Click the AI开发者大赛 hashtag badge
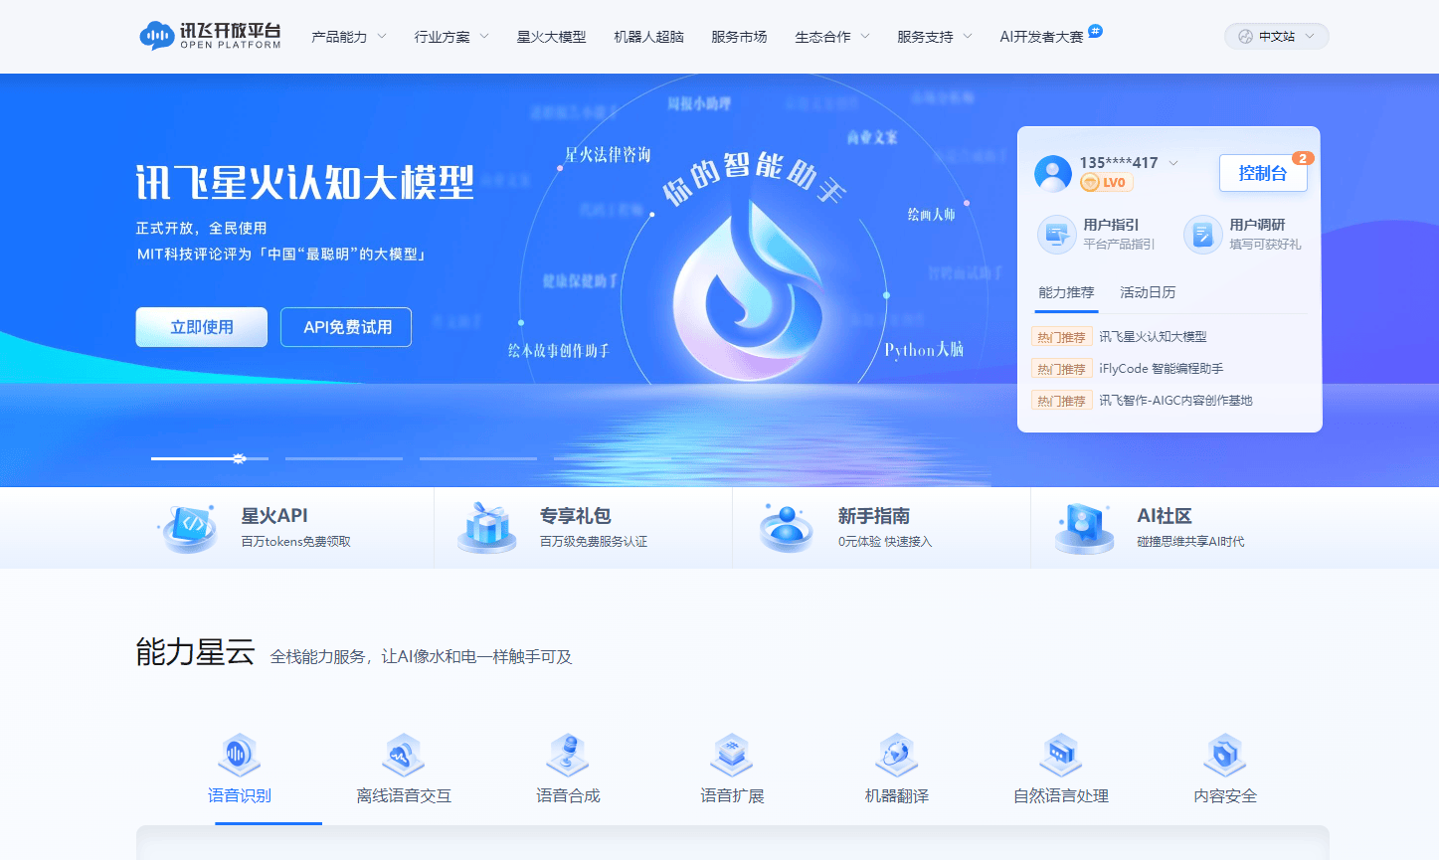Image resolution: width=1439 pixels, height=860 pixels. [x=1095, y=31]
